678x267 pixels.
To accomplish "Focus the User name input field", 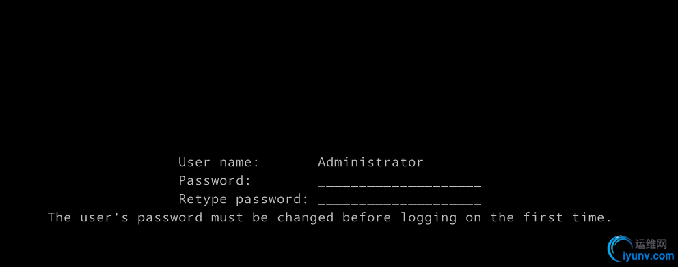I will click(x=400, y=163).
